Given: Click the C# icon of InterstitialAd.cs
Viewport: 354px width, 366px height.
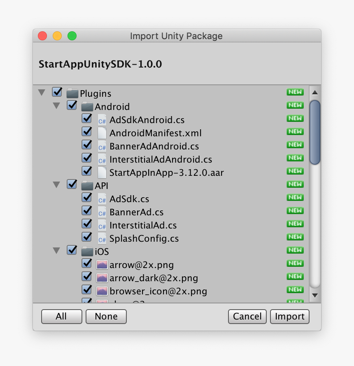Looking at the screenshot, I should point(102,225).
